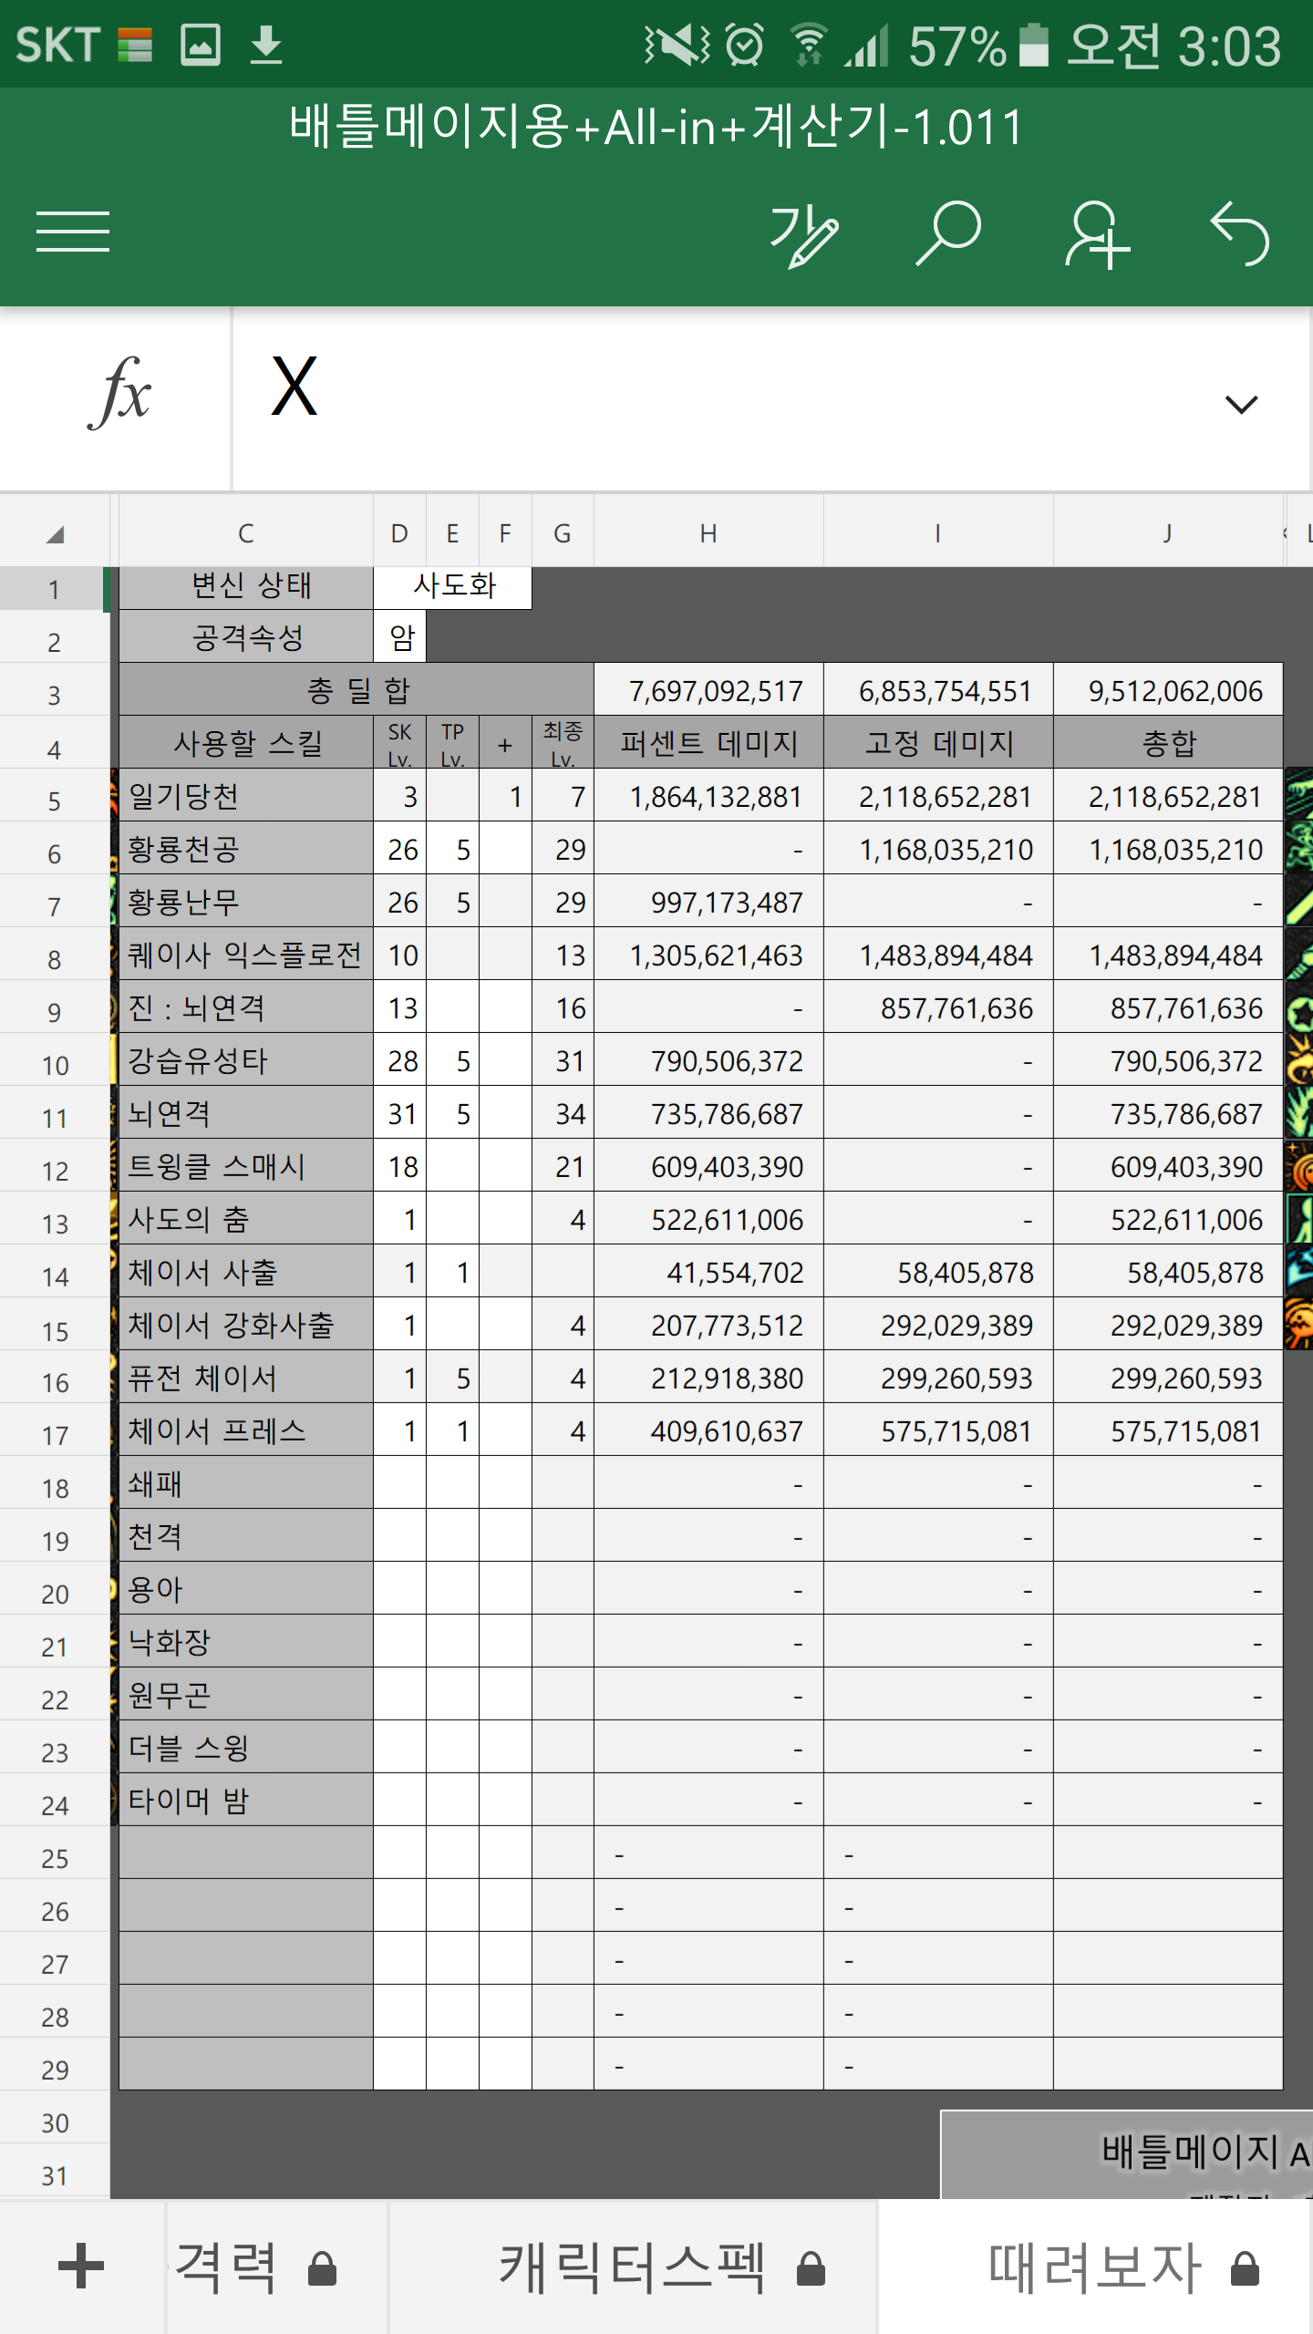1313x2334 pixels.
Task: Tap the undo arrow icon
Action: 1240,233
